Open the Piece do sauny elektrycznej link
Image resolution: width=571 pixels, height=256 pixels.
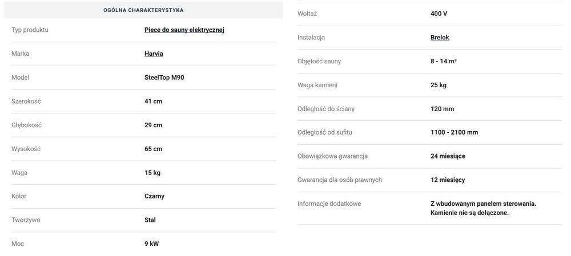(x=184, y=30)
